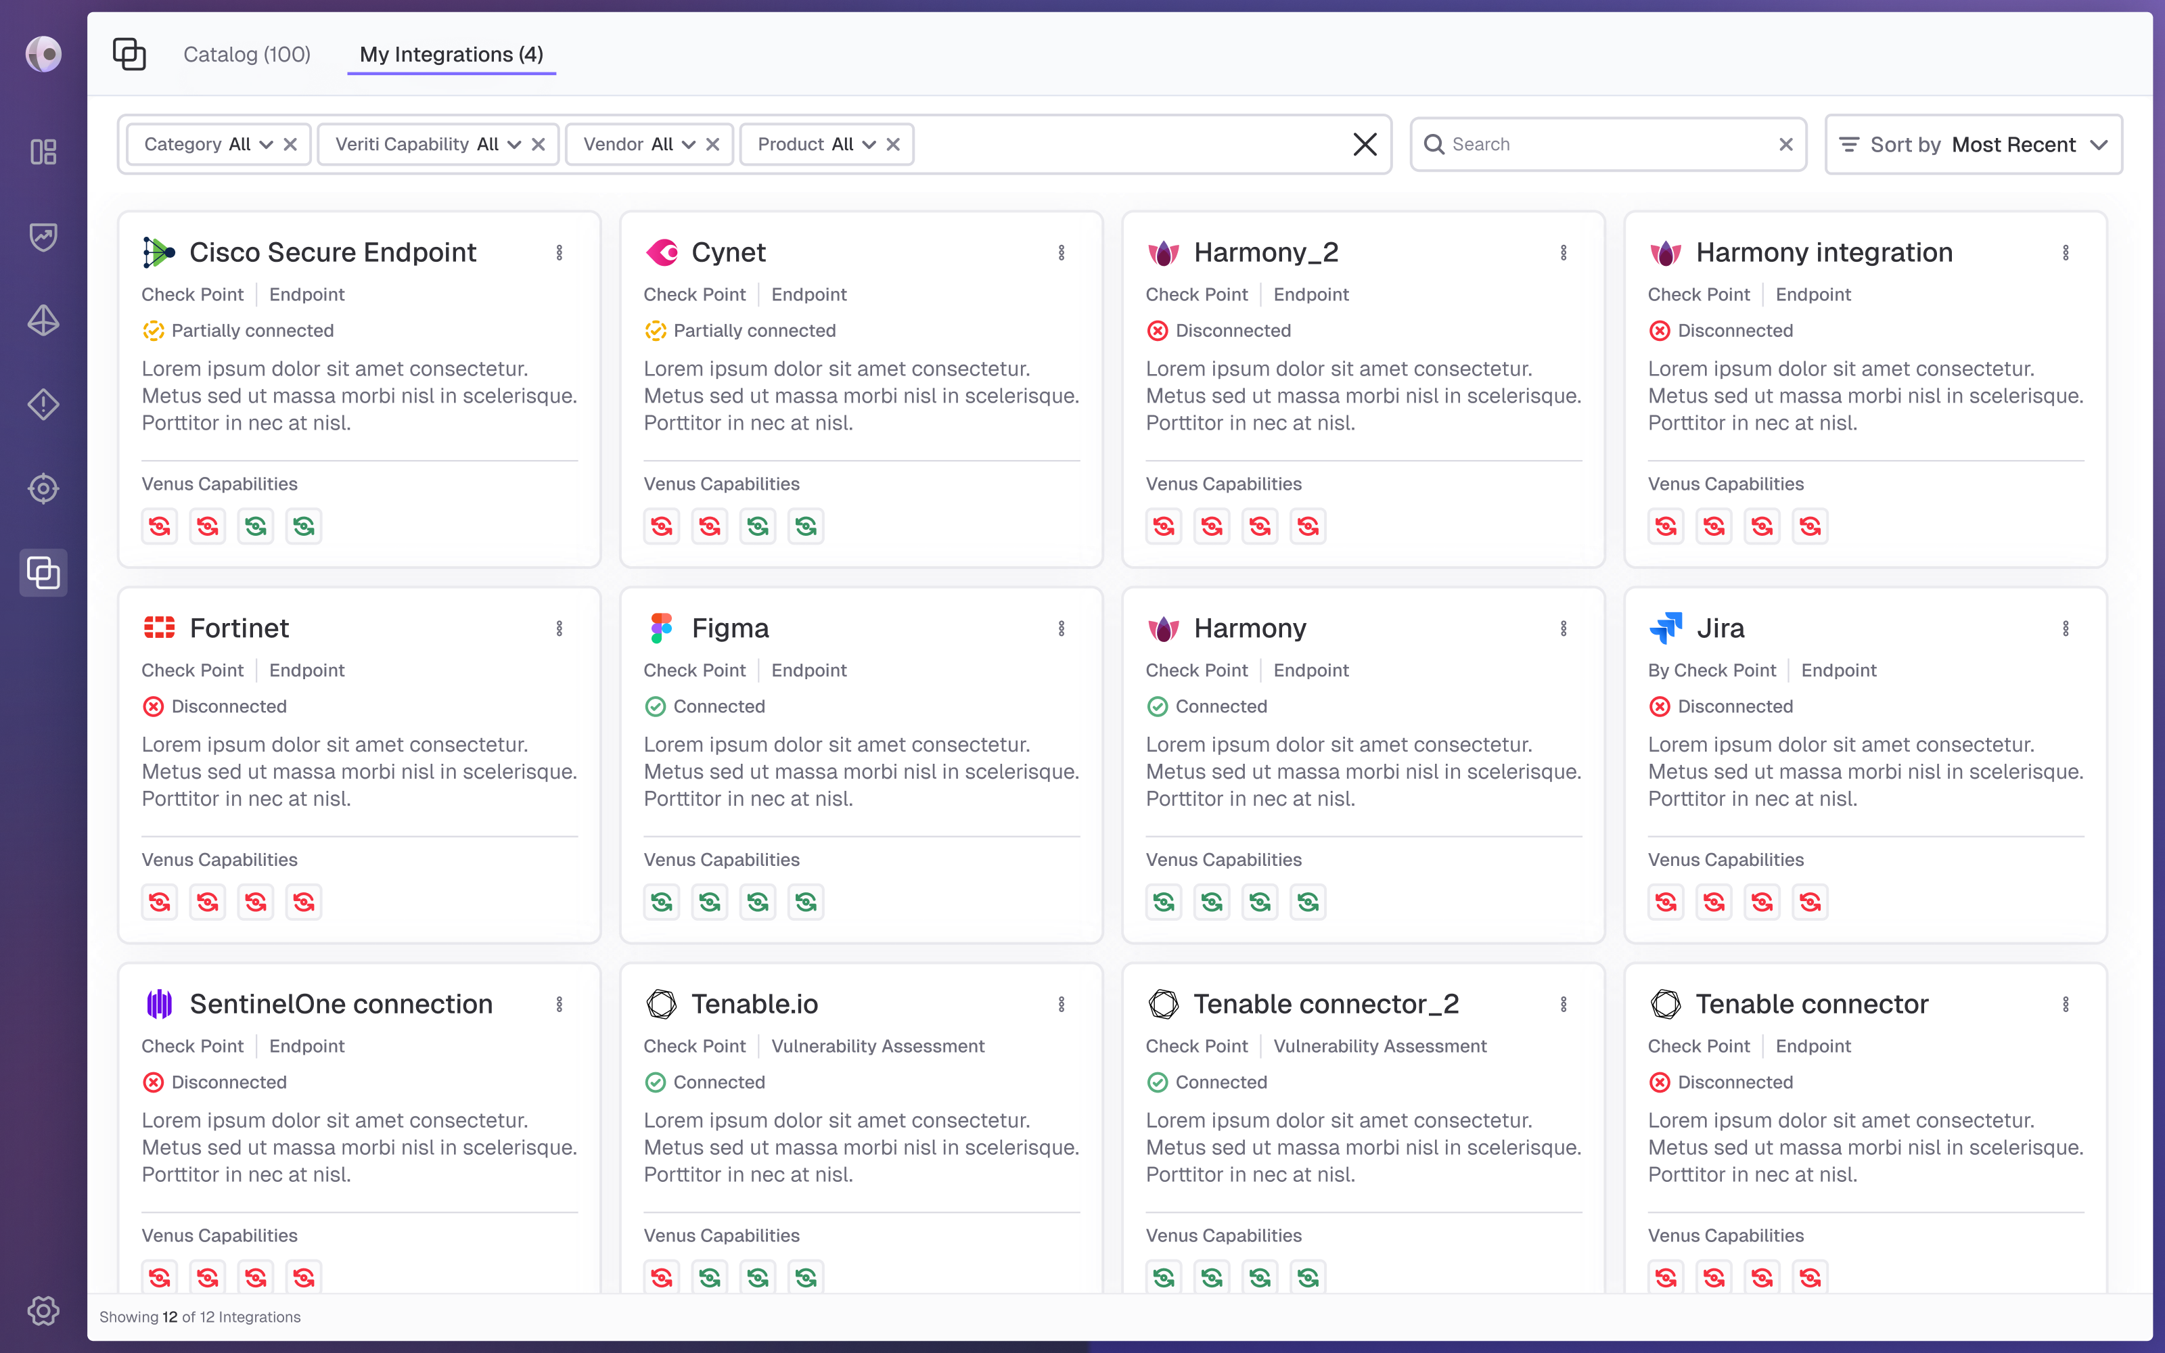The height and width of the screenshot is (1353, 2165).
Task: Remove the Product filter chip
Action: click(x=893, y=144)
